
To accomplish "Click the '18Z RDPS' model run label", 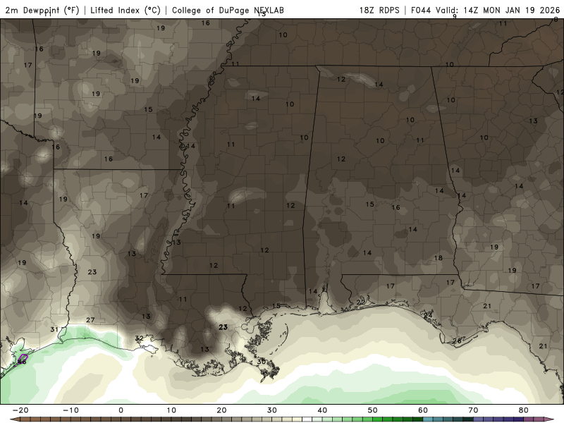I will pyautogui.click(x=379, y=10).
